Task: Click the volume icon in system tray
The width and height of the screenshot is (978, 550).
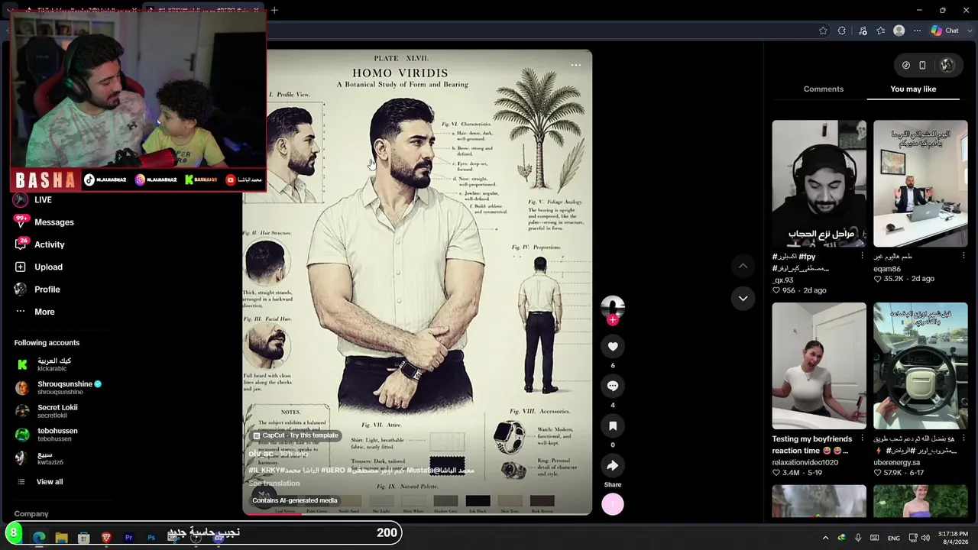Action: (926, 538)
